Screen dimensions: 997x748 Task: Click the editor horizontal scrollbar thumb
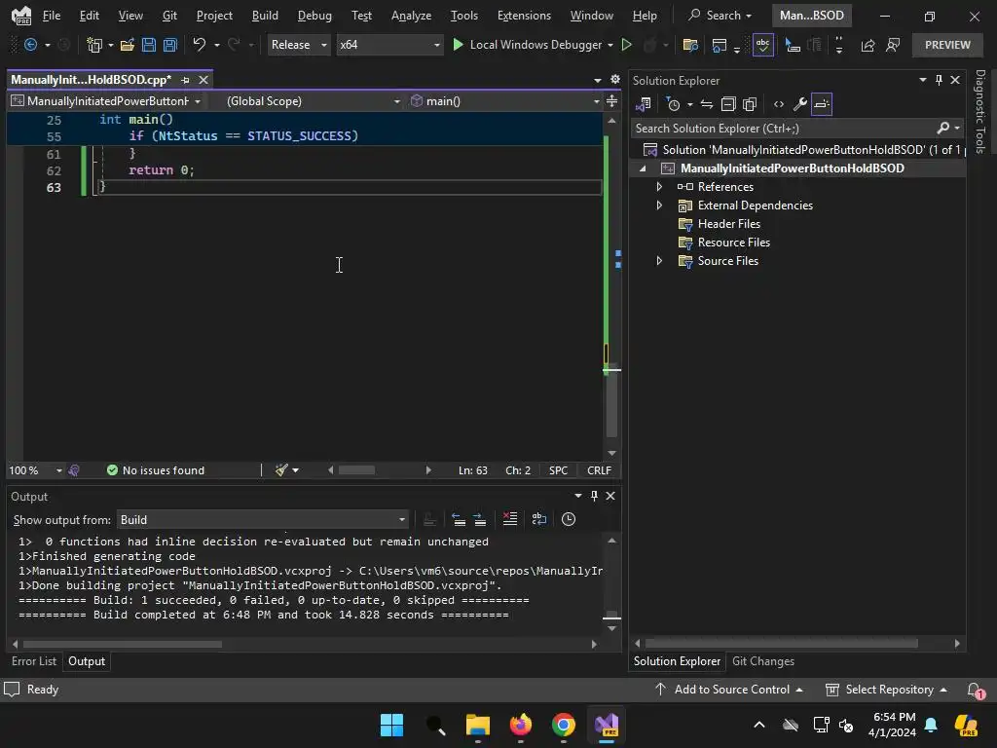[x=356, y=470]
